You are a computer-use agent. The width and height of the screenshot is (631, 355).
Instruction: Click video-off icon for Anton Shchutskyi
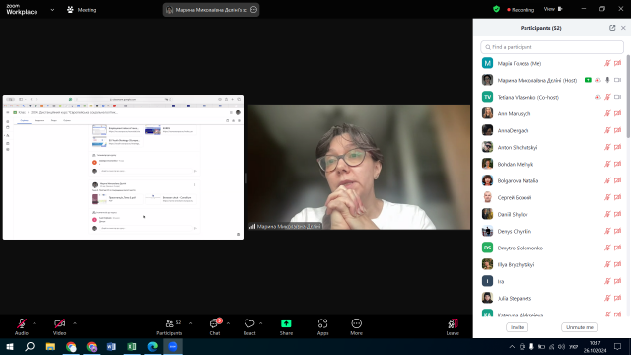pyautogui.click(x=618, y=147)
